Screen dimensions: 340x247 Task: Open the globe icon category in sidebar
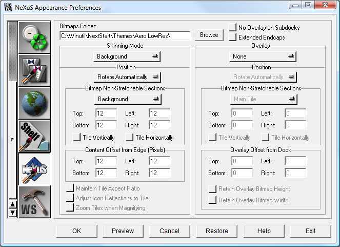[34, 103]
